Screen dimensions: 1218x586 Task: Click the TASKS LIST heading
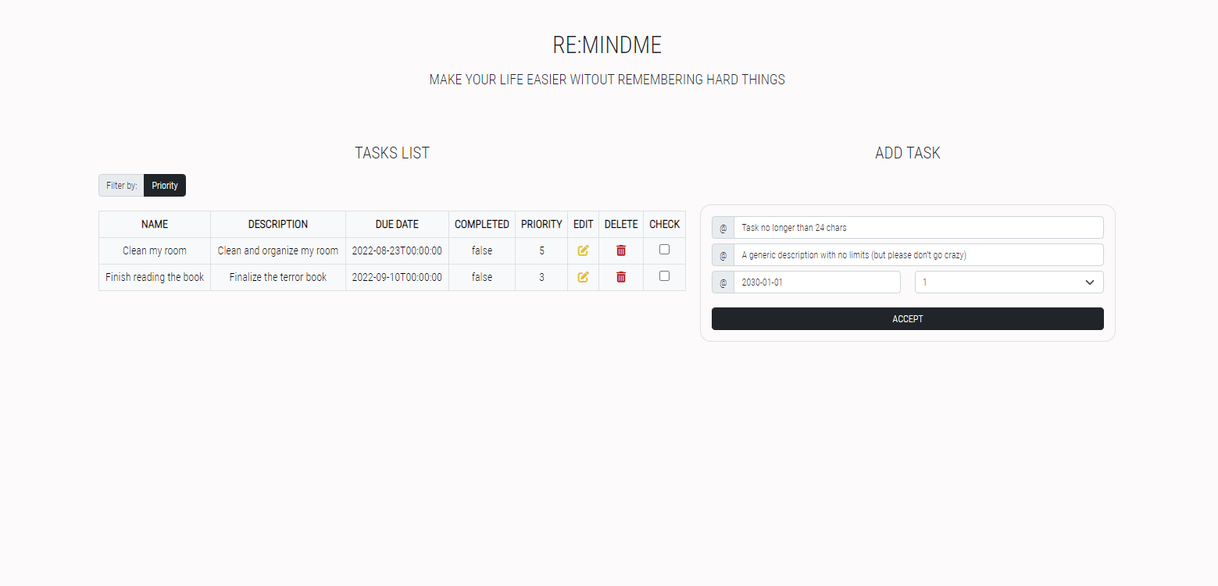point(392,153)
